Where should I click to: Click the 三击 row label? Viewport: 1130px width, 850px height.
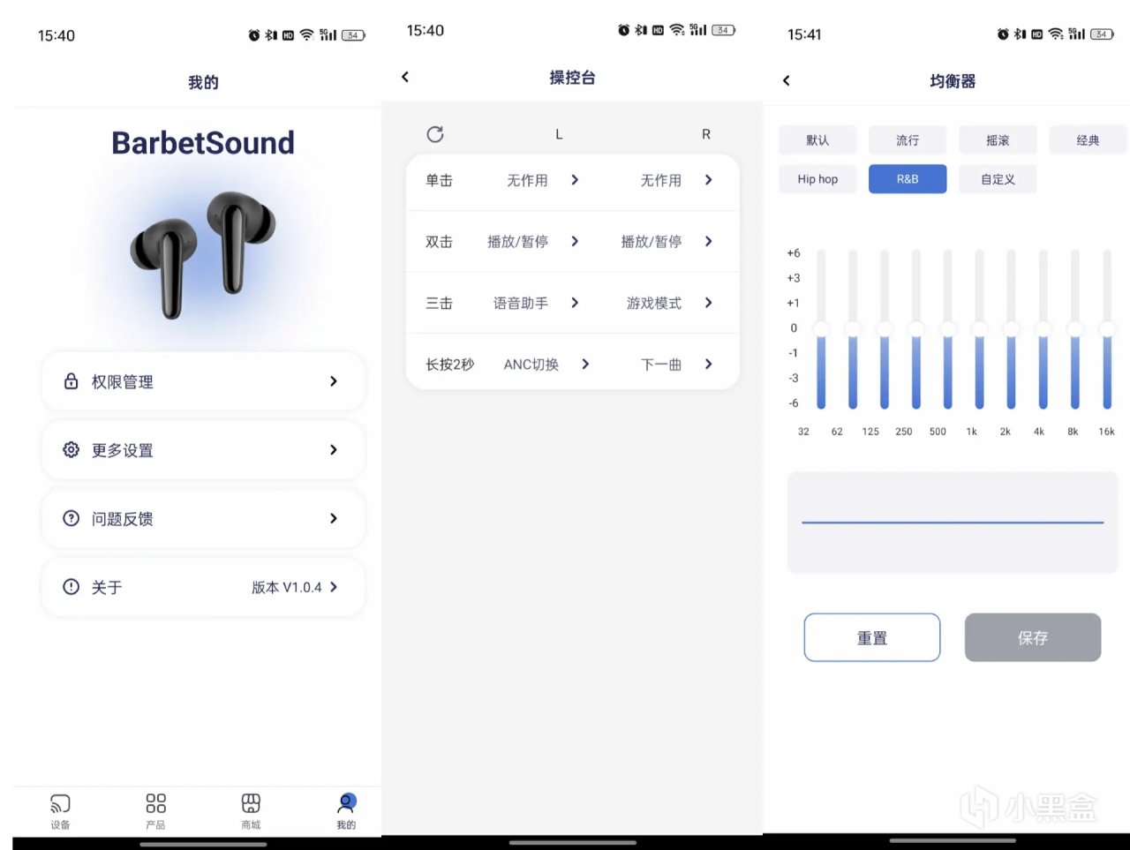[x=439, y=303]
